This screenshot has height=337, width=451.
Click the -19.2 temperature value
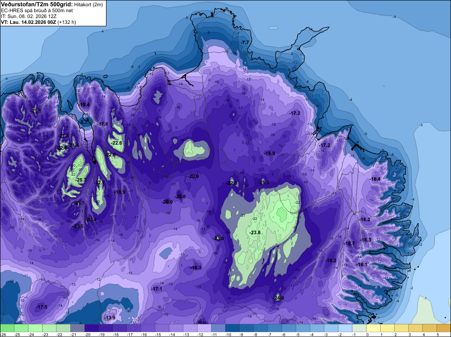[x=331, y=260]
